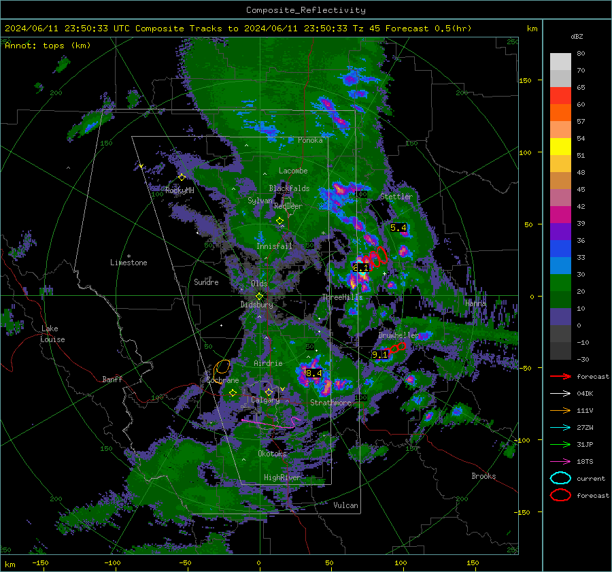Screen dimensions: 612x572
Task: Click the bottom axis -150 km tick label
Action: pyautogui.click(x=40, y=563)
